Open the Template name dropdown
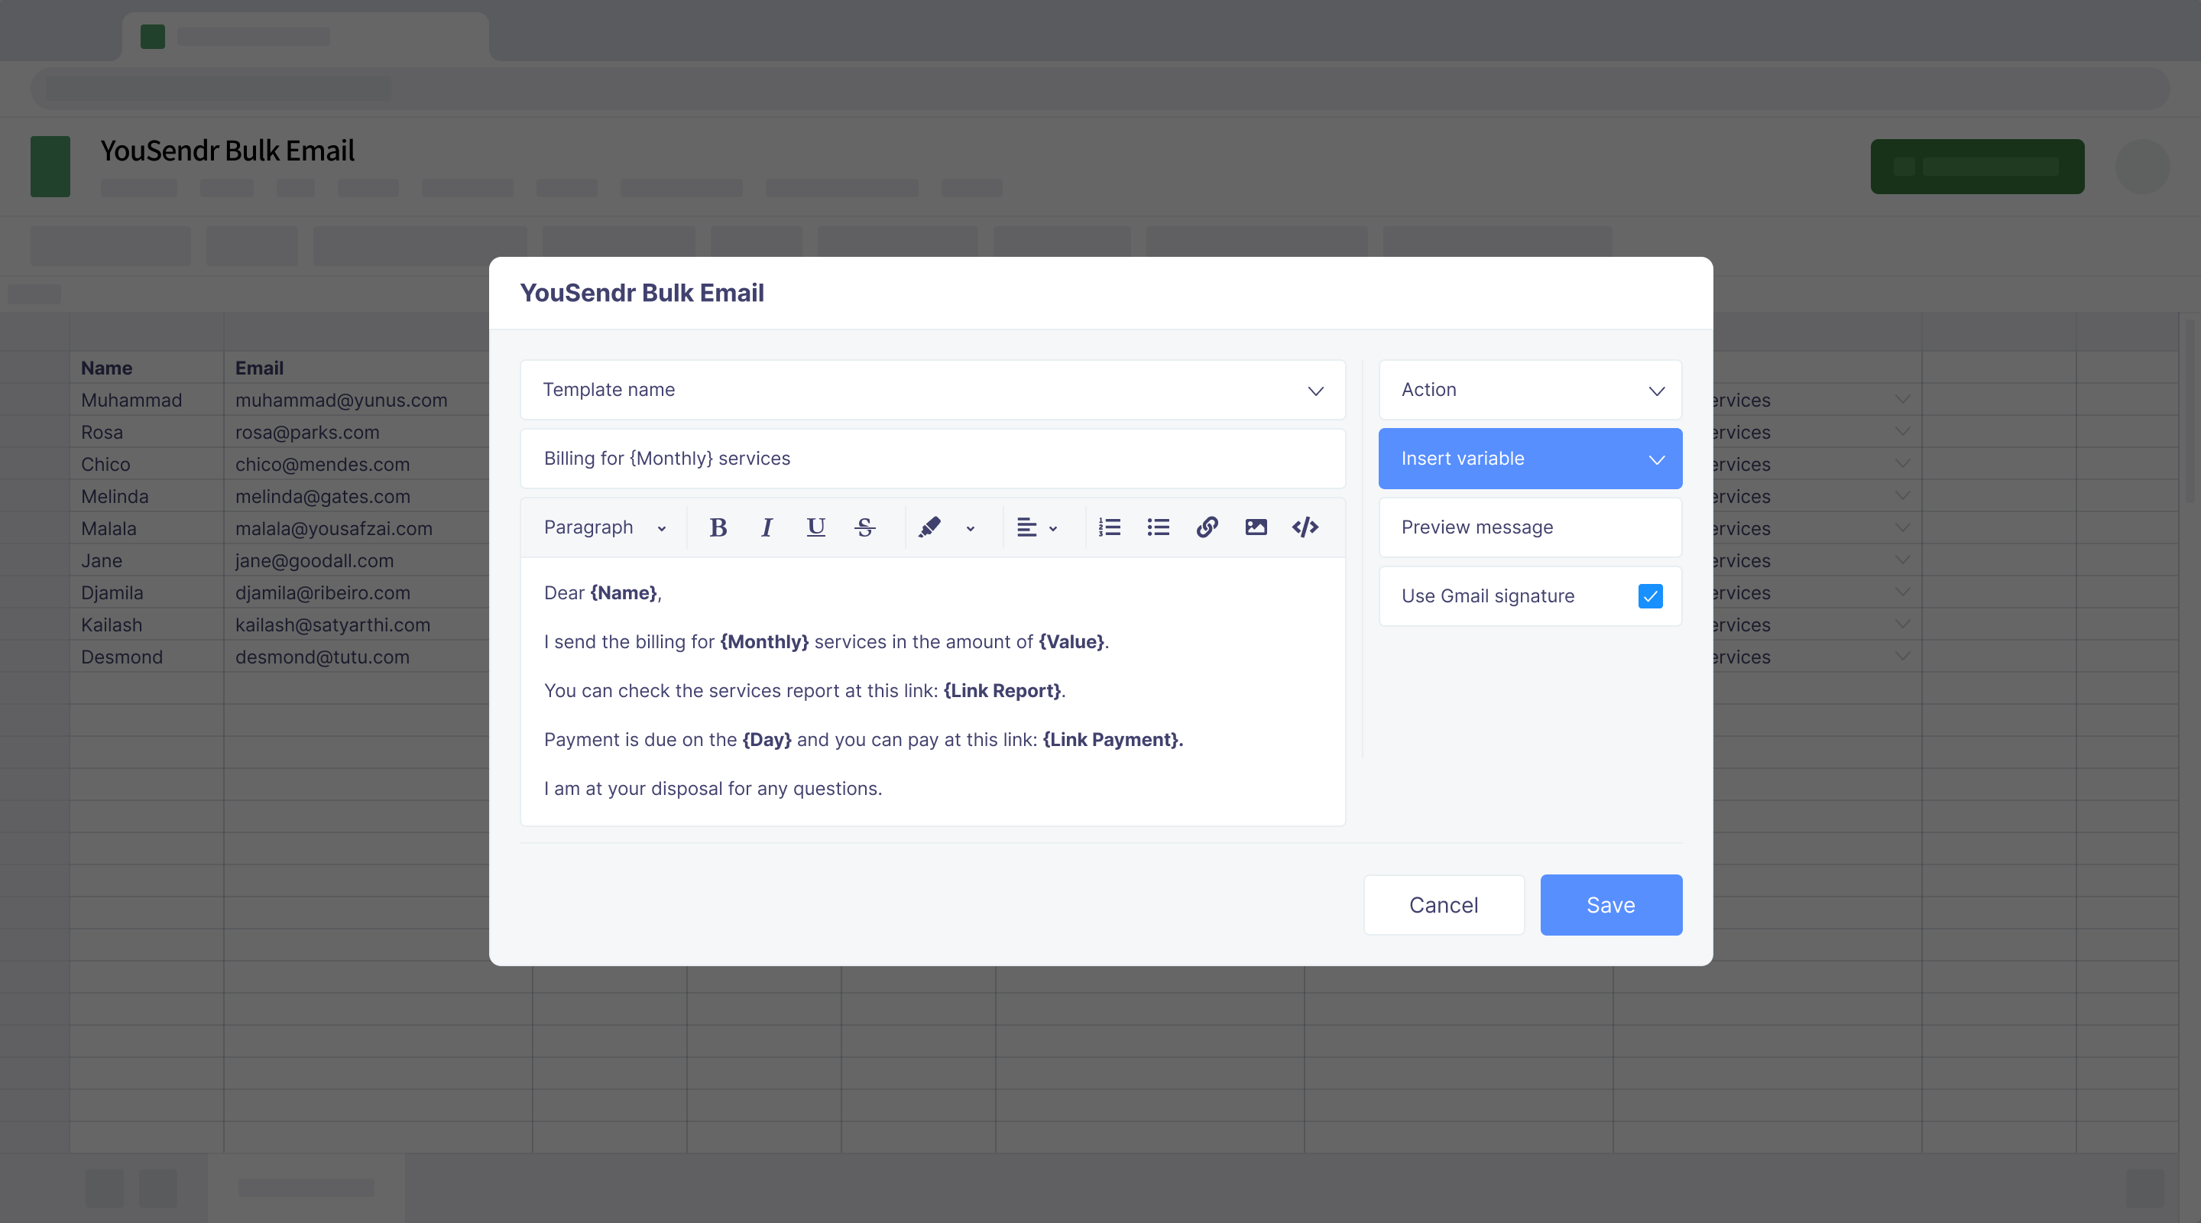2201x1223 pixels. [932, 390]
